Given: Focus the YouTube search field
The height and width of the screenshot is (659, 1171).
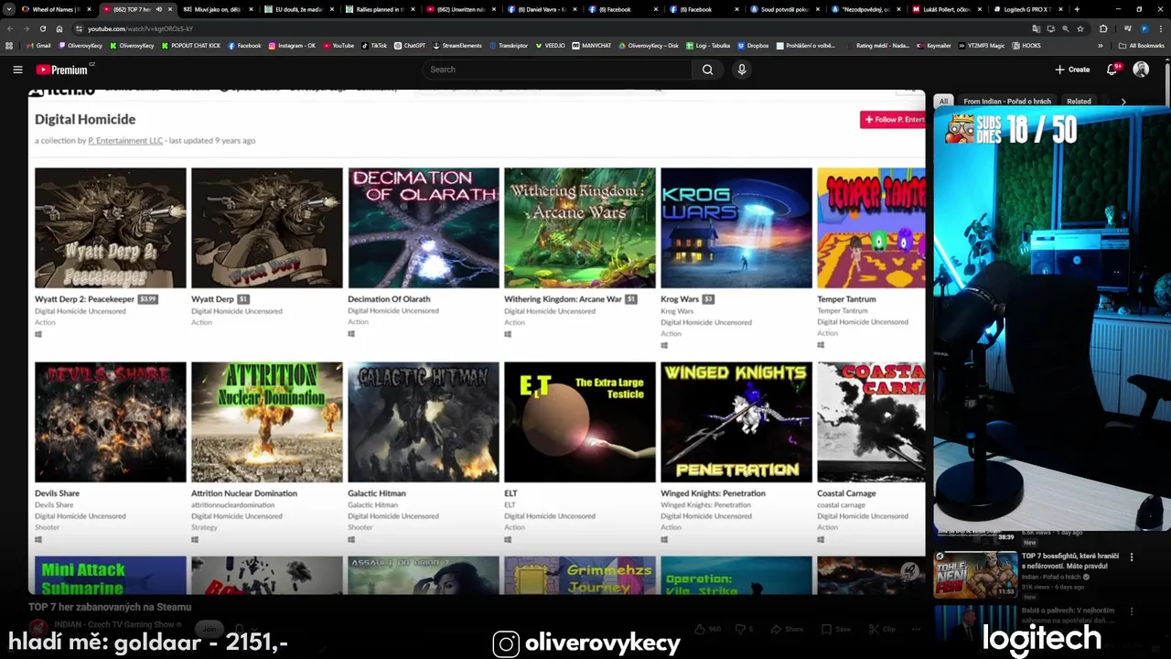Looking at the screenshot, I should point(558,70).
